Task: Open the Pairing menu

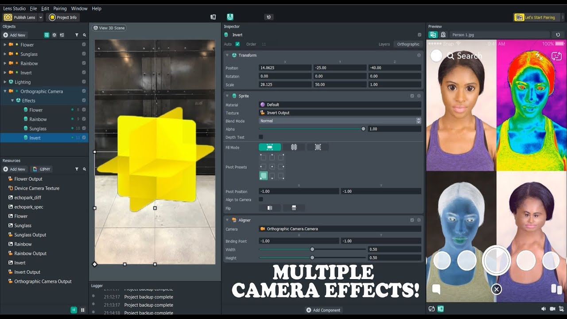Action: 60,8
